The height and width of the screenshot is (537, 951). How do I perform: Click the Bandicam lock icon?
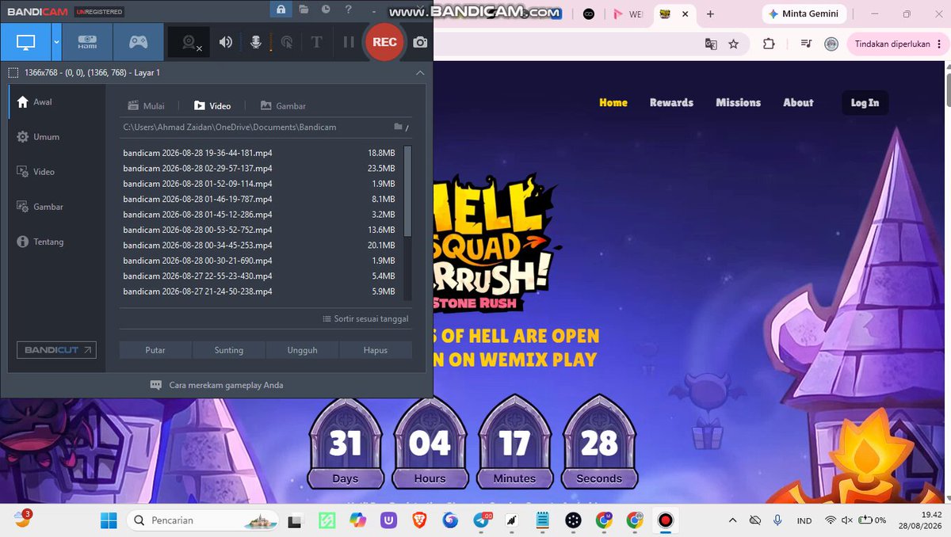pos(281,10)
